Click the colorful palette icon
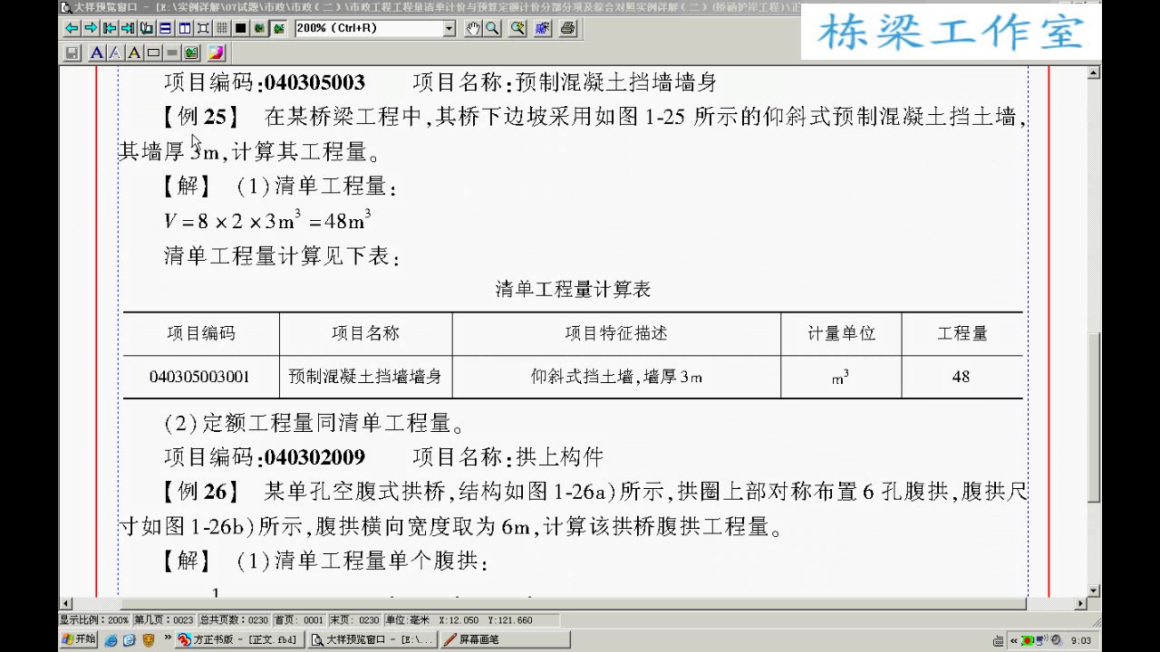The height and width of the screenshot is (652, 1160). tap(216, 53)
